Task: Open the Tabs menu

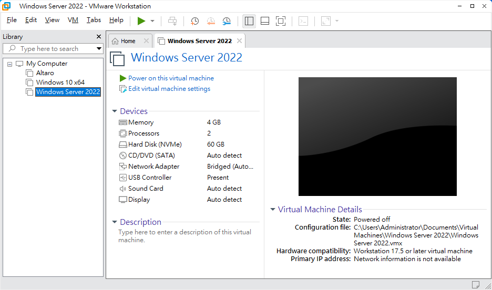Action: pos(94,20)
